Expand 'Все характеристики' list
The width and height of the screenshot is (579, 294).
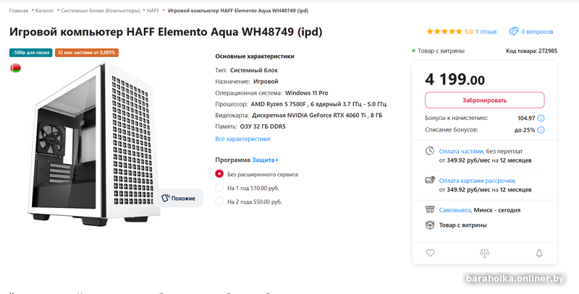(x=242, y=139)
